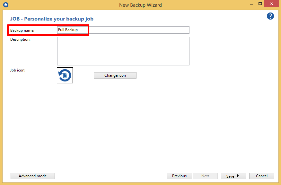Viewport: 281px width, 185px height.
Task: Click the 'Job icon:' label
Action: click(18, 70)
